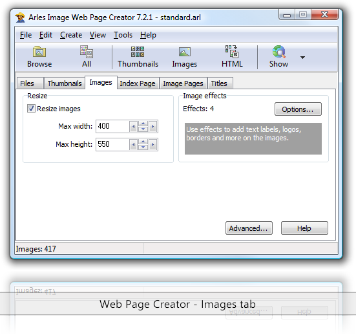356x335 pixels.
Task: Switch to the Image Pages tab
Action: [x=183, y=83]
